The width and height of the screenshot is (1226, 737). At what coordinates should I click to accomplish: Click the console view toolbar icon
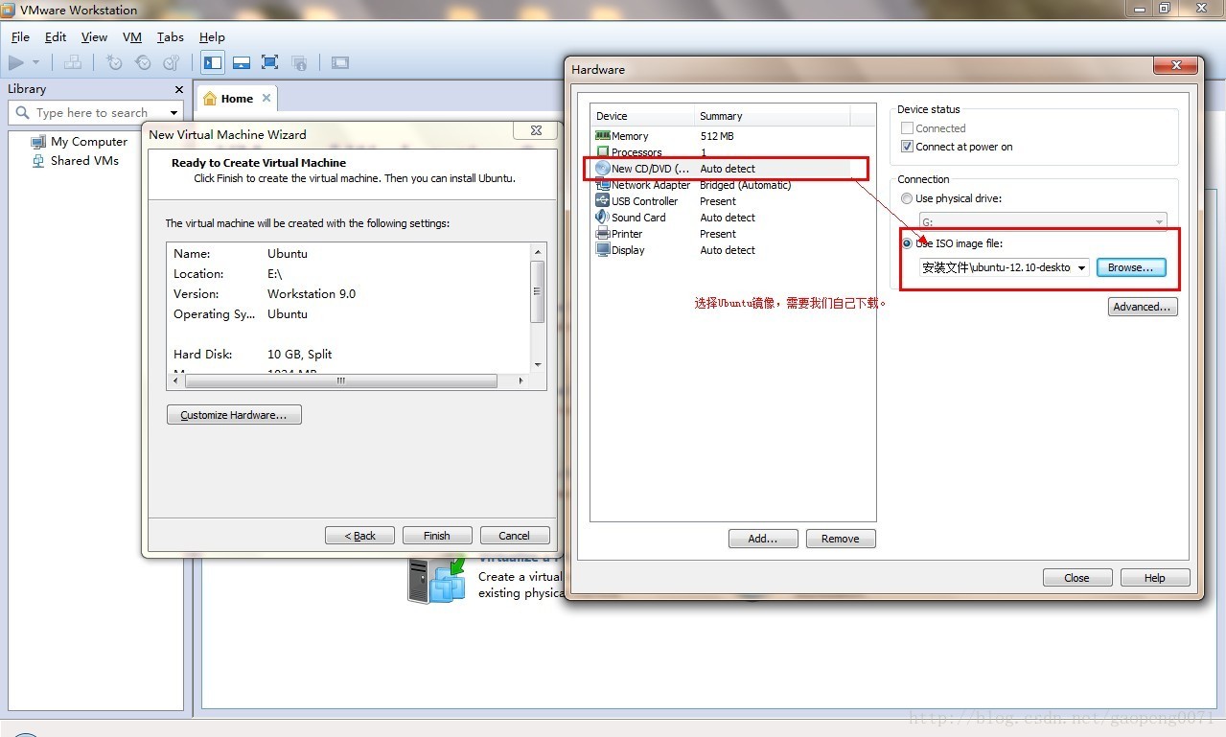340,62
